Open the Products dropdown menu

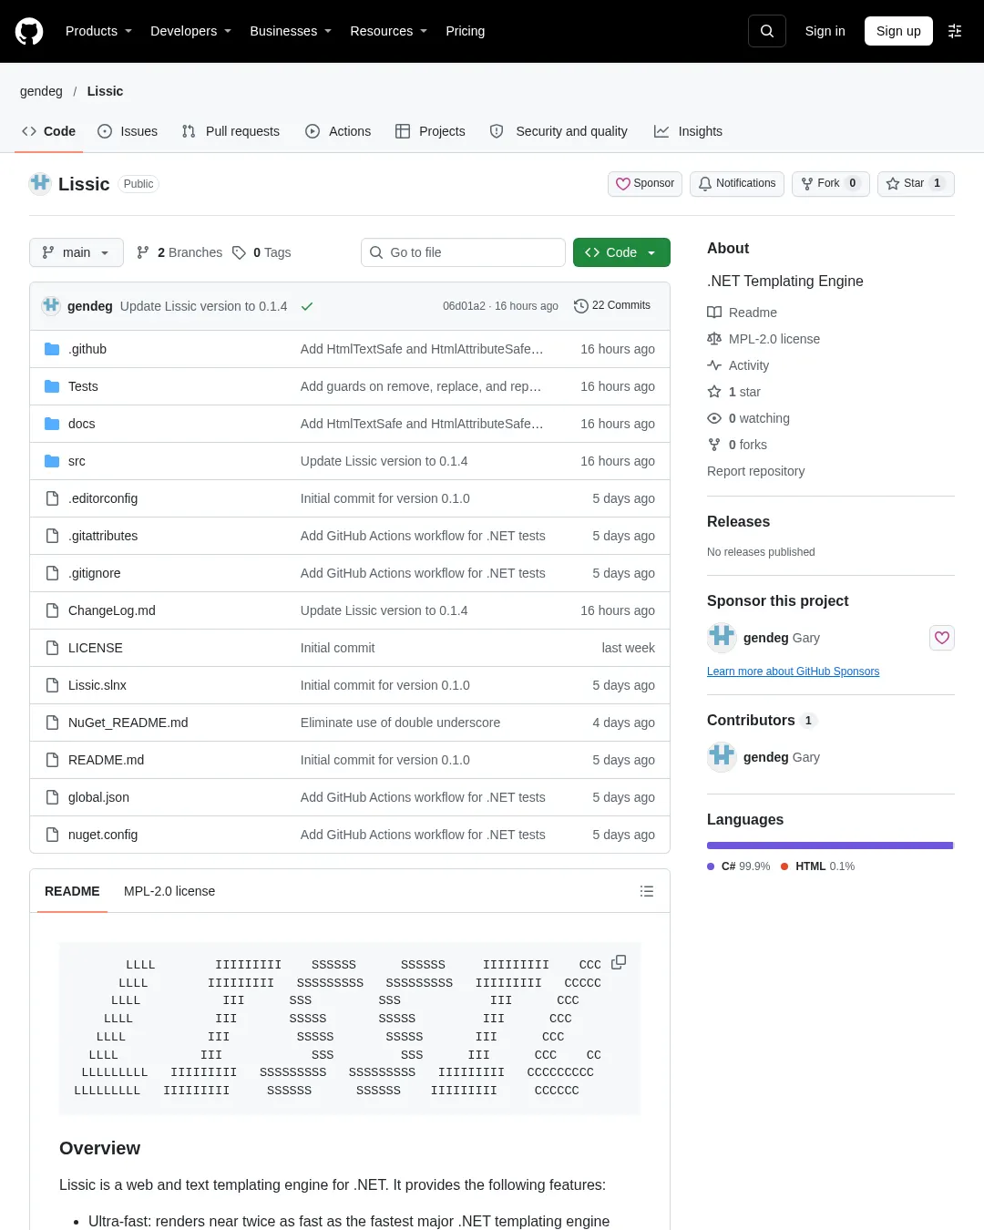point(98,31)
